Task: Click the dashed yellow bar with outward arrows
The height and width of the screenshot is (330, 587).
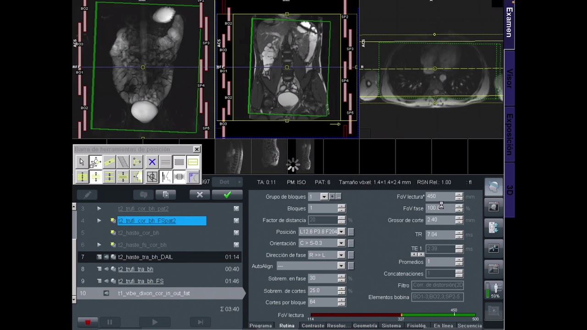Action: coord(123,176)
